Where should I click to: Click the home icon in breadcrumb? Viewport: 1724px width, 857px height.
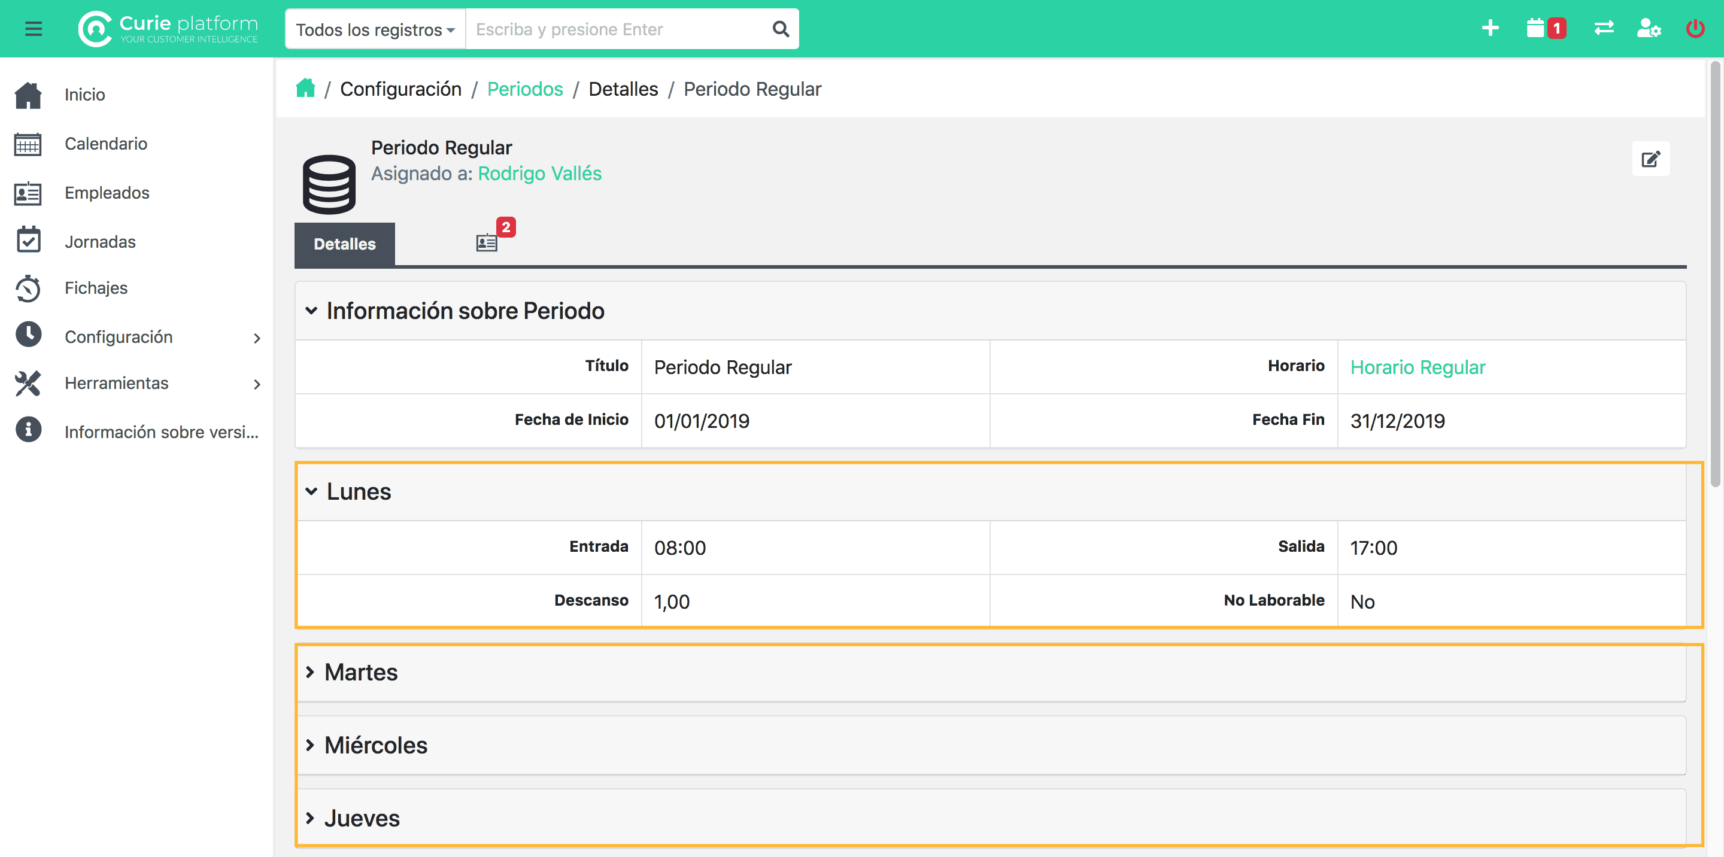tap(305, 89)
